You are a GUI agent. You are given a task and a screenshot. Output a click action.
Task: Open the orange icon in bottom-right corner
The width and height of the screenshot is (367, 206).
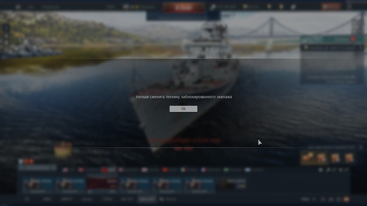[x=346, y=199]
